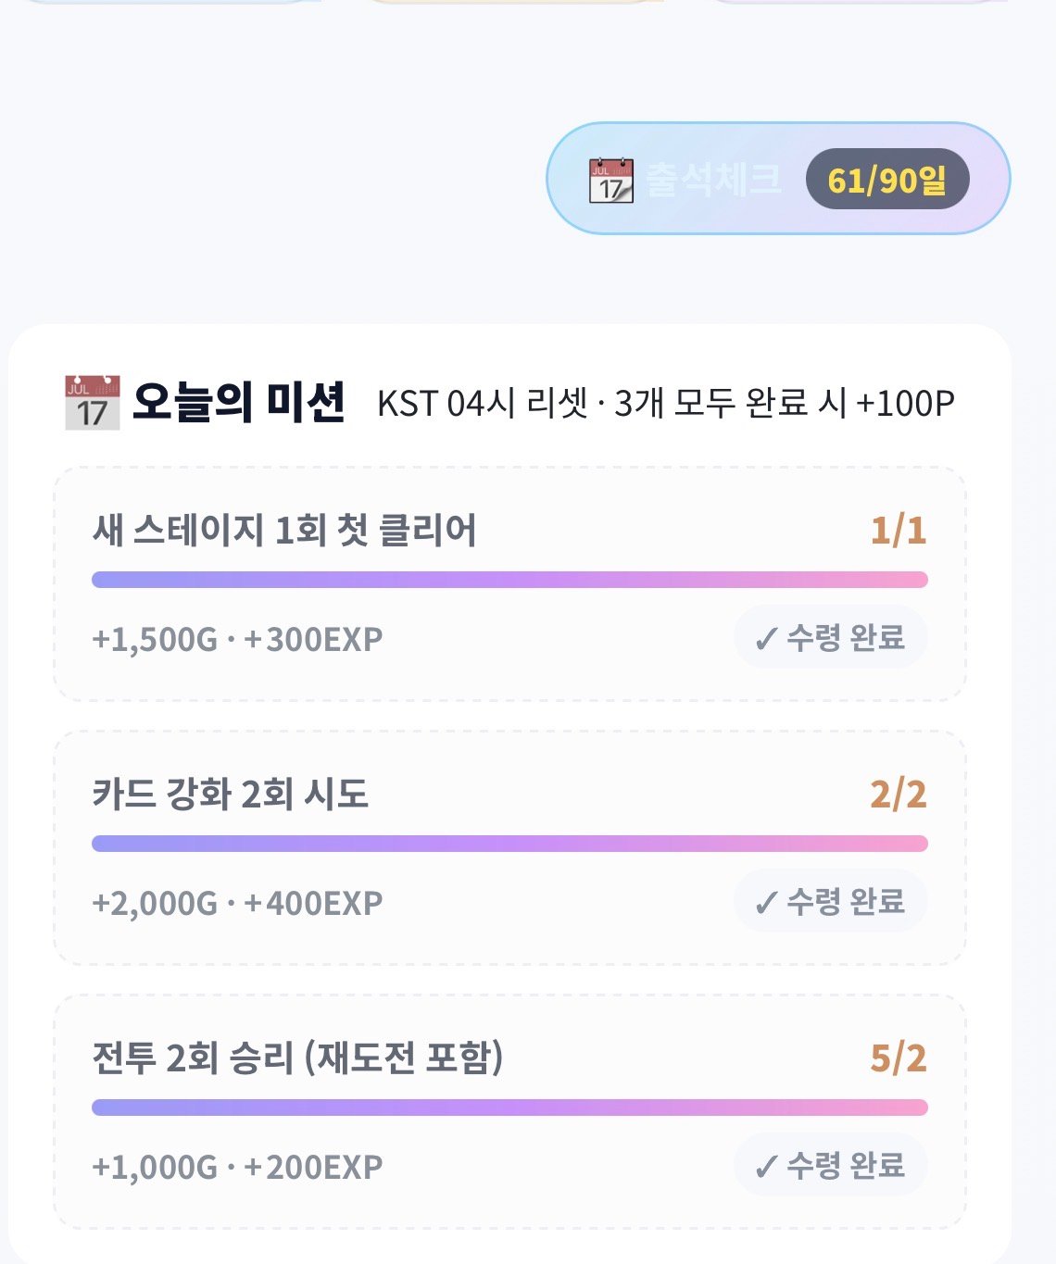Image resolution: width=1056 pixels, height=1264 pixels.
Task: Click the 2/2 progress counter
Action: (x=899, y=795)
